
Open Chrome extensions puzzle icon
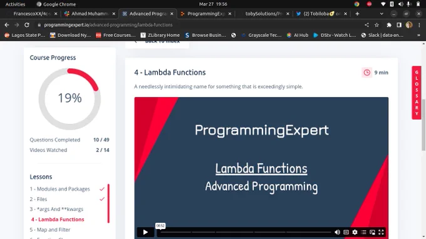389,25
